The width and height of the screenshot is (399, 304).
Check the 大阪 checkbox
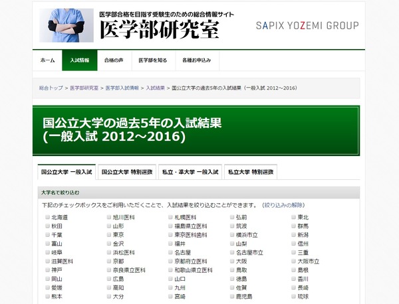point(232,261)
